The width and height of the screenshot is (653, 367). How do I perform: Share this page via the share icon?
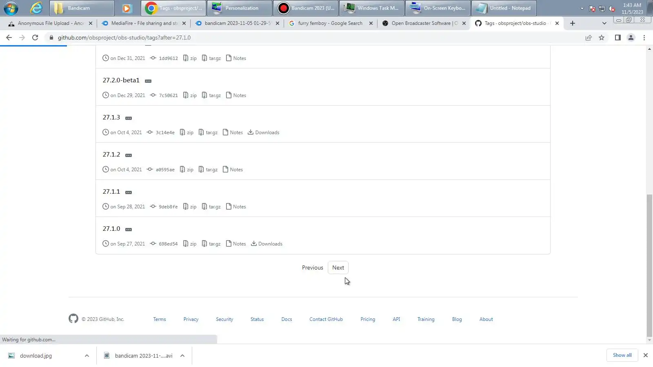point(589,38)
